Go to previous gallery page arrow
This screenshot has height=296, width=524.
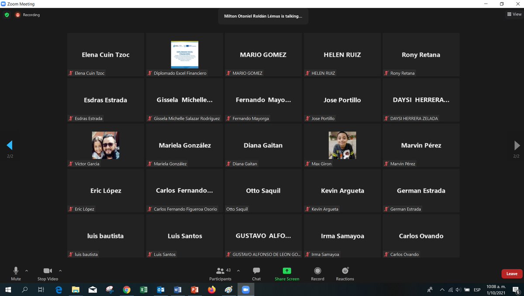pos(9,146)
